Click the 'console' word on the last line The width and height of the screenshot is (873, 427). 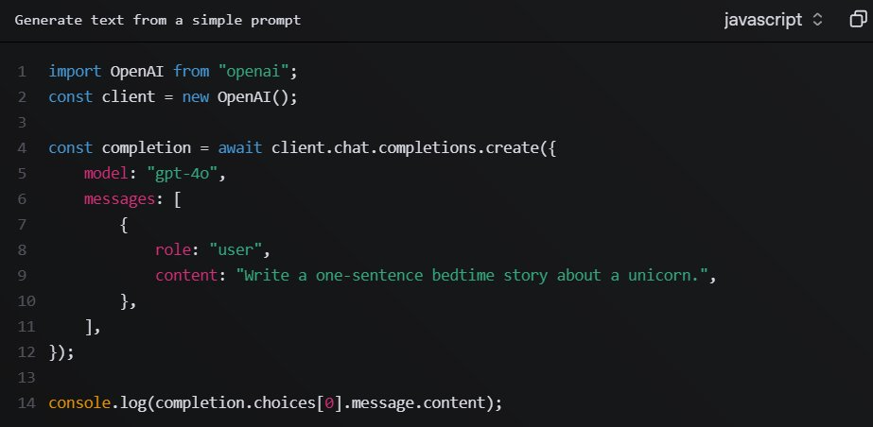click(79, 403)
